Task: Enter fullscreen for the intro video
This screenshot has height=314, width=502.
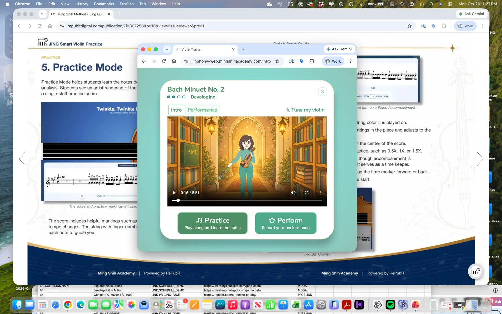Action: click(x=307, y=193)
